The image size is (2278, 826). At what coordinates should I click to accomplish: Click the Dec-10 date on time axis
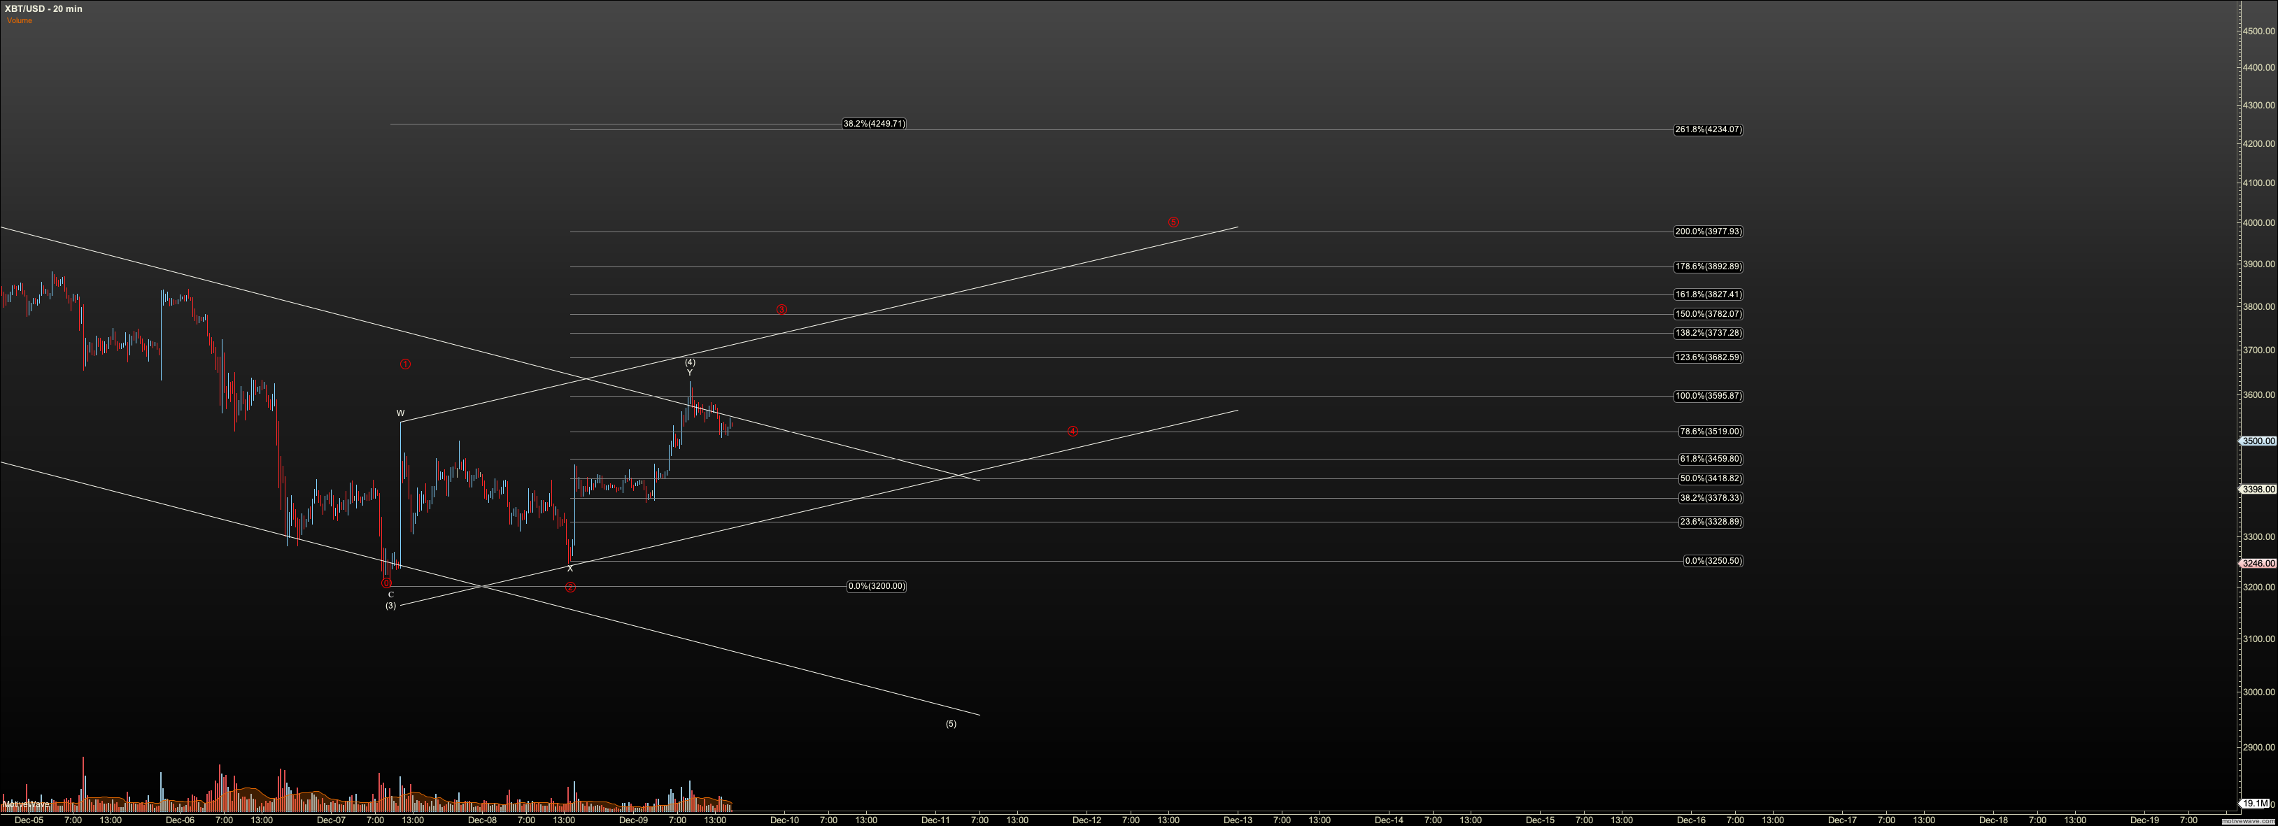784,820
